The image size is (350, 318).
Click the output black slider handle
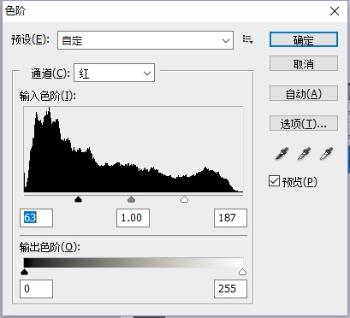click(x=25, y=272)
